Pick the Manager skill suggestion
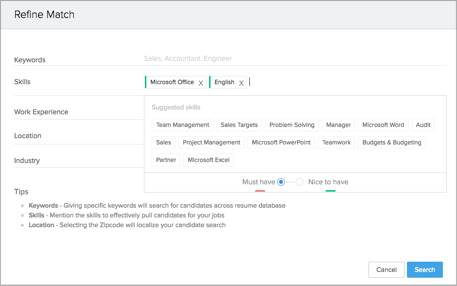Viewport: 457px width, 286px height. pyautogui.click(x=338, y=125)
